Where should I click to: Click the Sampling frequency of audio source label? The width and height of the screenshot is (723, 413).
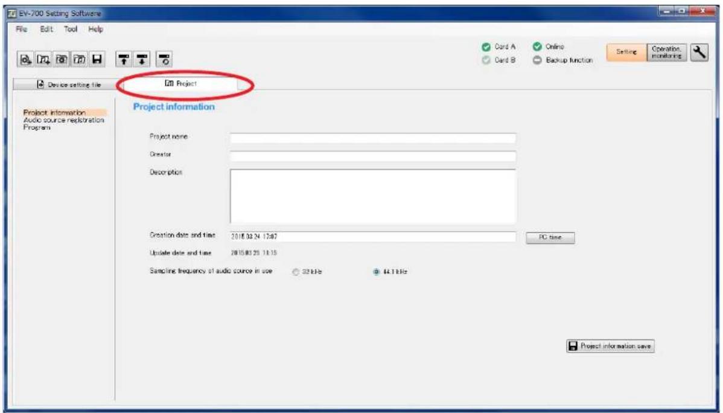pyautogui.click(x=211, y=271)
